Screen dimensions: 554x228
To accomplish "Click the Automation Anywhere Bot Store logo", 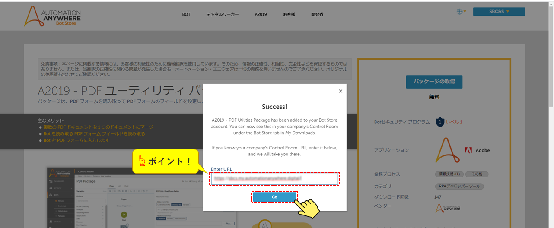I will [52, 16].
